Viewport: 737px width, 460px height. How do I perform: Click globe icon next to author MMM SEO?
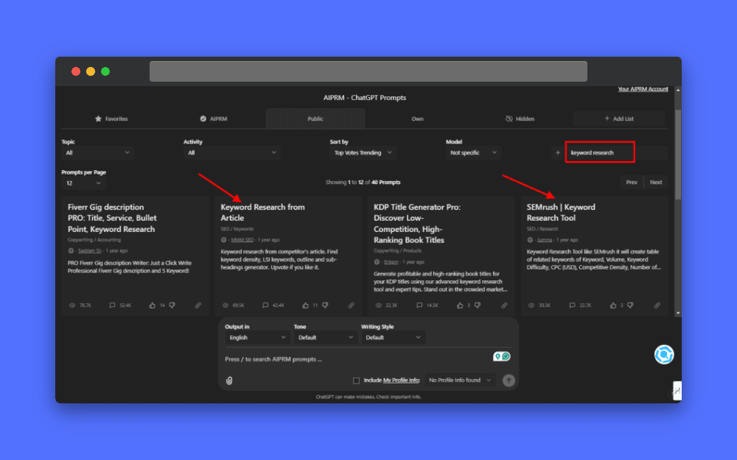[x=224, y=240]
